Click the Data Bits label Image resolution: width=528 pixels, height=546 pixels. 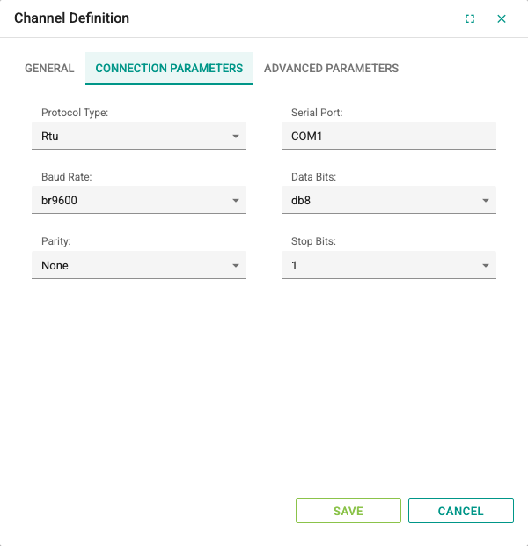313,177
